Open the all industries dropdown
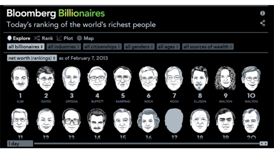 [x=64, y=47]
